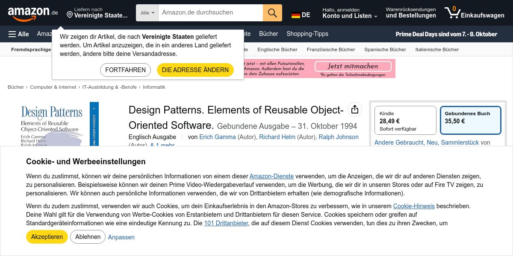Select the Kindle format option

405,120
